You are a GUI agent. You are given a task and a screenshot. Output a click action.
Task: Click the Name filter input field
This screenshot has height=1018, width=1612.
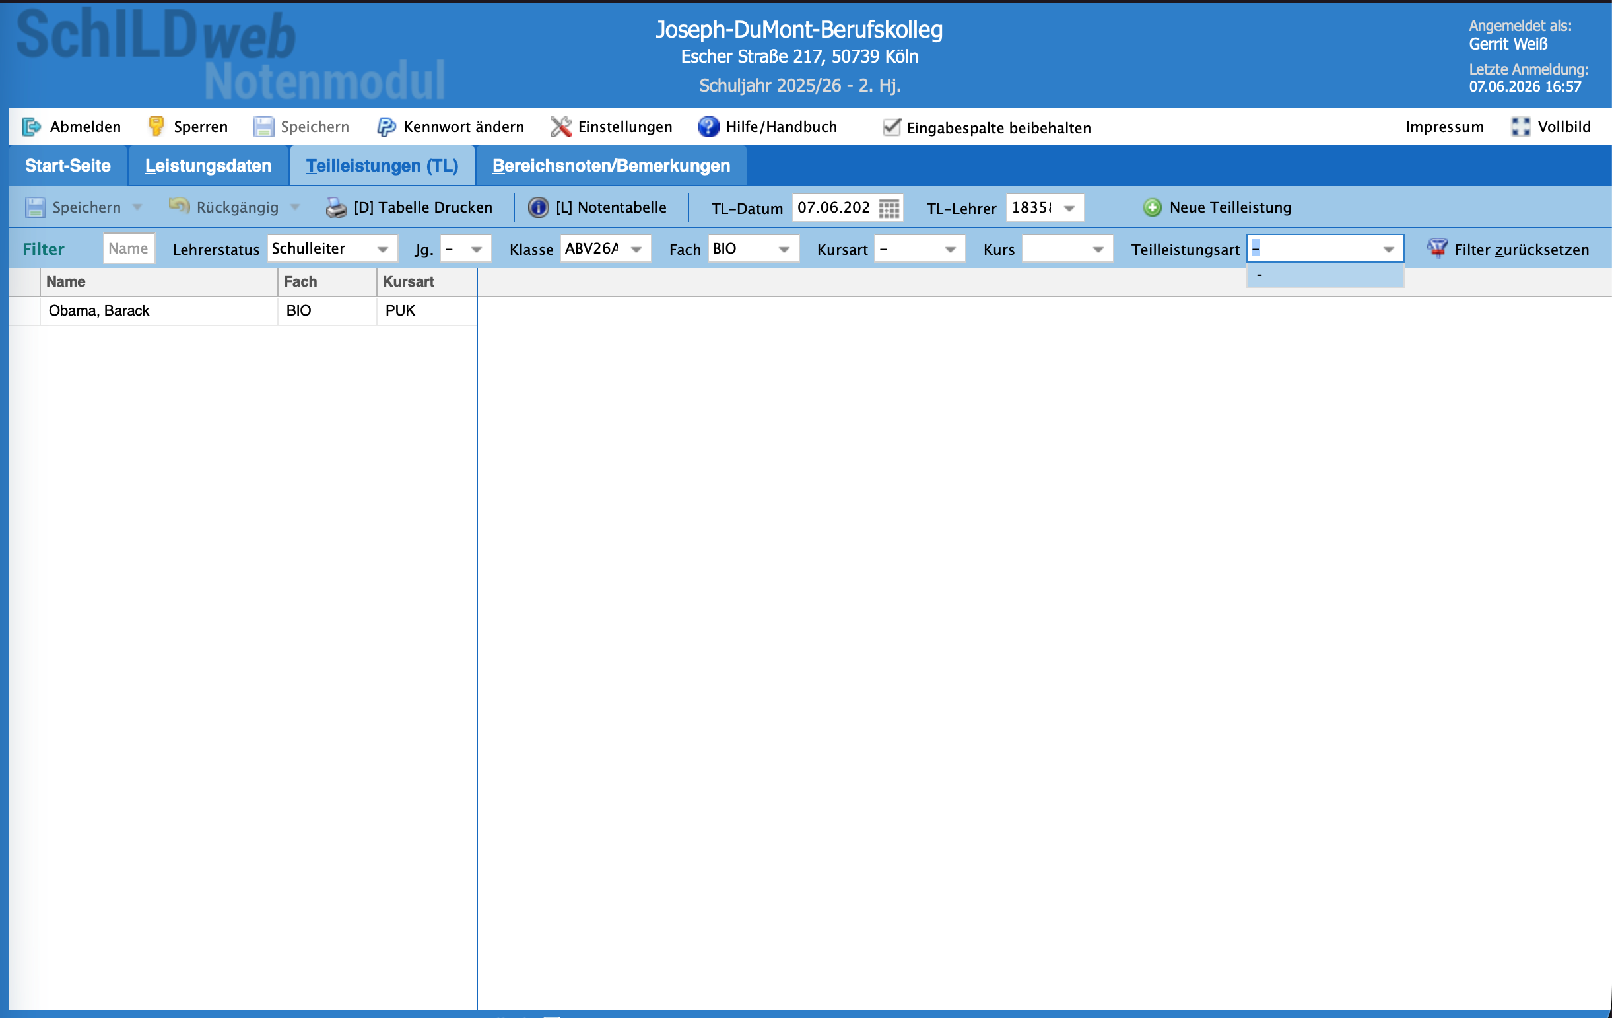pyautogui.click(x=129, y=248)
